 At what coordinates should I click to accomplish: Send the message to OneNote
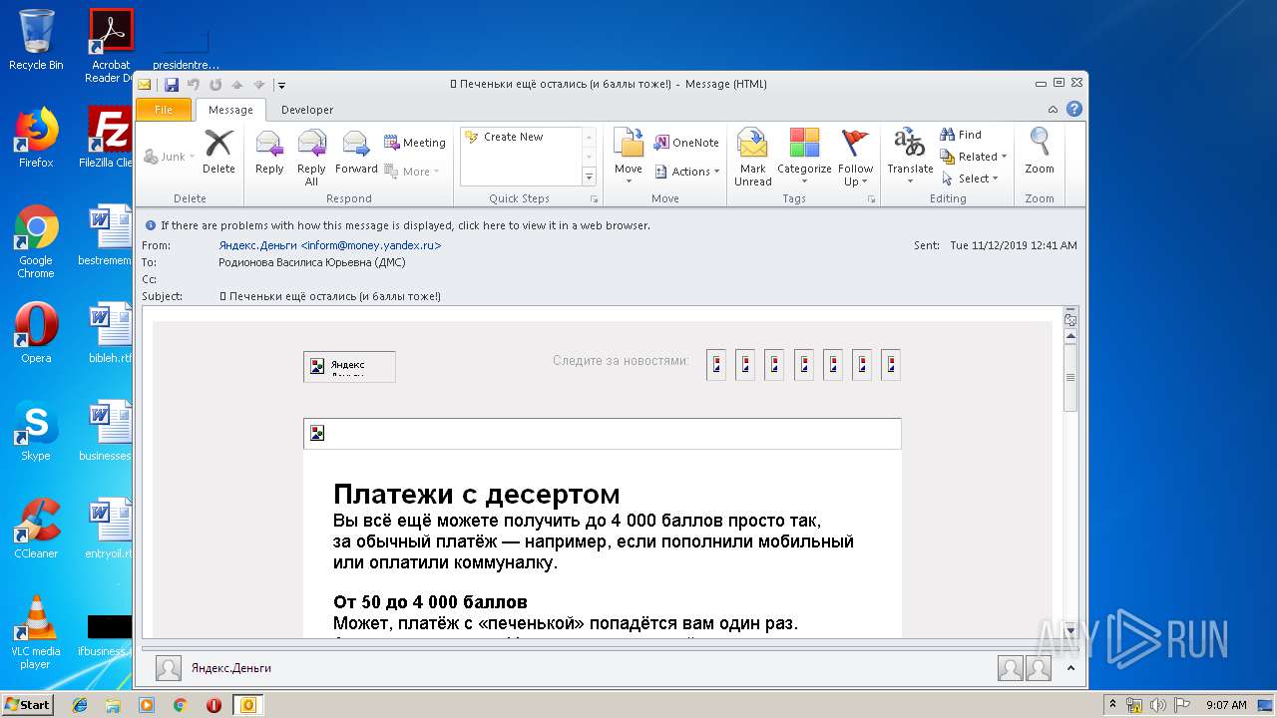[x=686, y=143]
